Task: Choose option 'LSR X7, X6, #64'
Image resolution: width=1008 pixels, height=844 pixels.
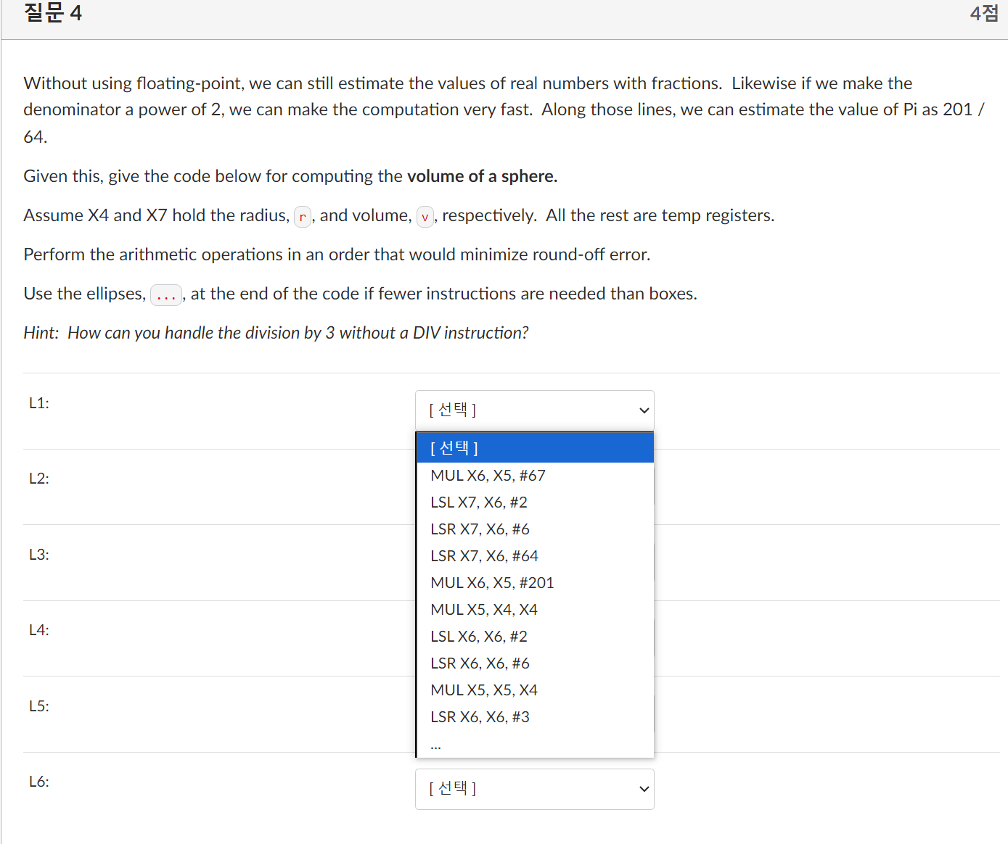Action: (x=536, y=556)
